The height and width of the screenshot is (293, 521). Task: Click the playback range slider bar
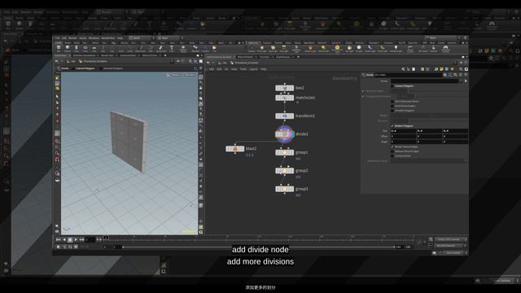click(x=259, y=247)
